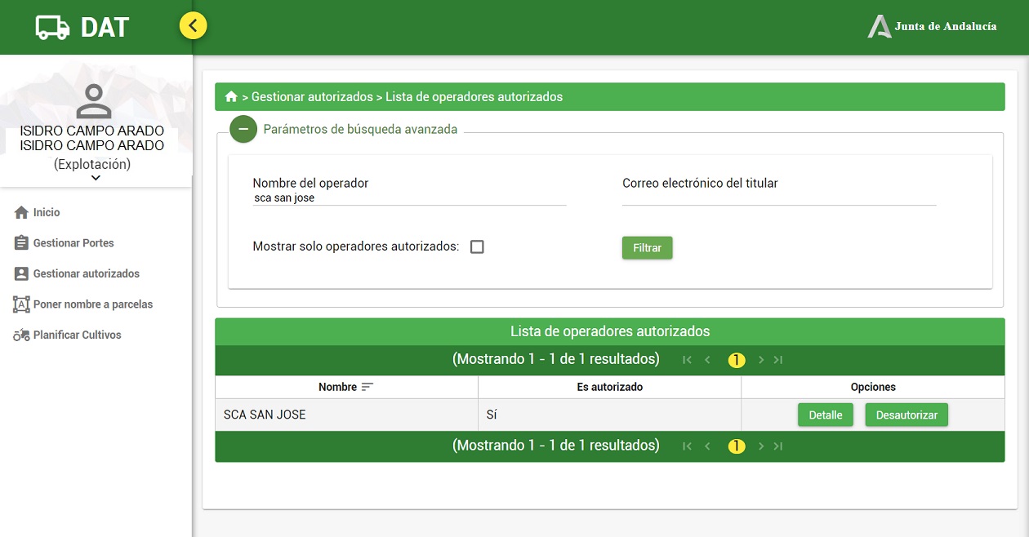
Task: Click Desautorizar for SCA SAN JOSE
Action: [x=906, y=415]
